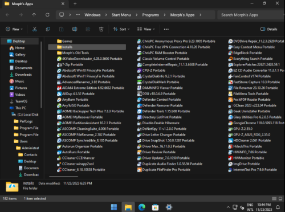Select CPU-Z Portable shortcut

pyautogui.click(x=152, y=71)
